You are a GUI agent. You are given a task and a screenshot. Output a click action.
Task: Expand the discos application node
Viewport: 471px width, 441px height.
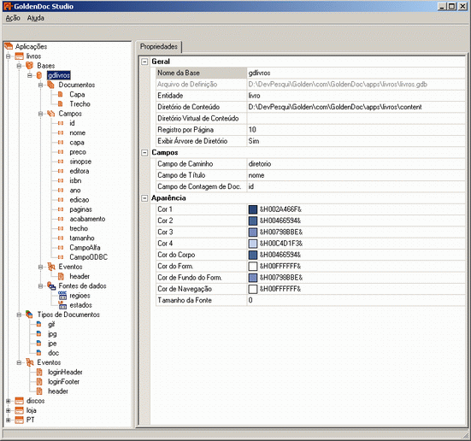click(x=9, y=401)
